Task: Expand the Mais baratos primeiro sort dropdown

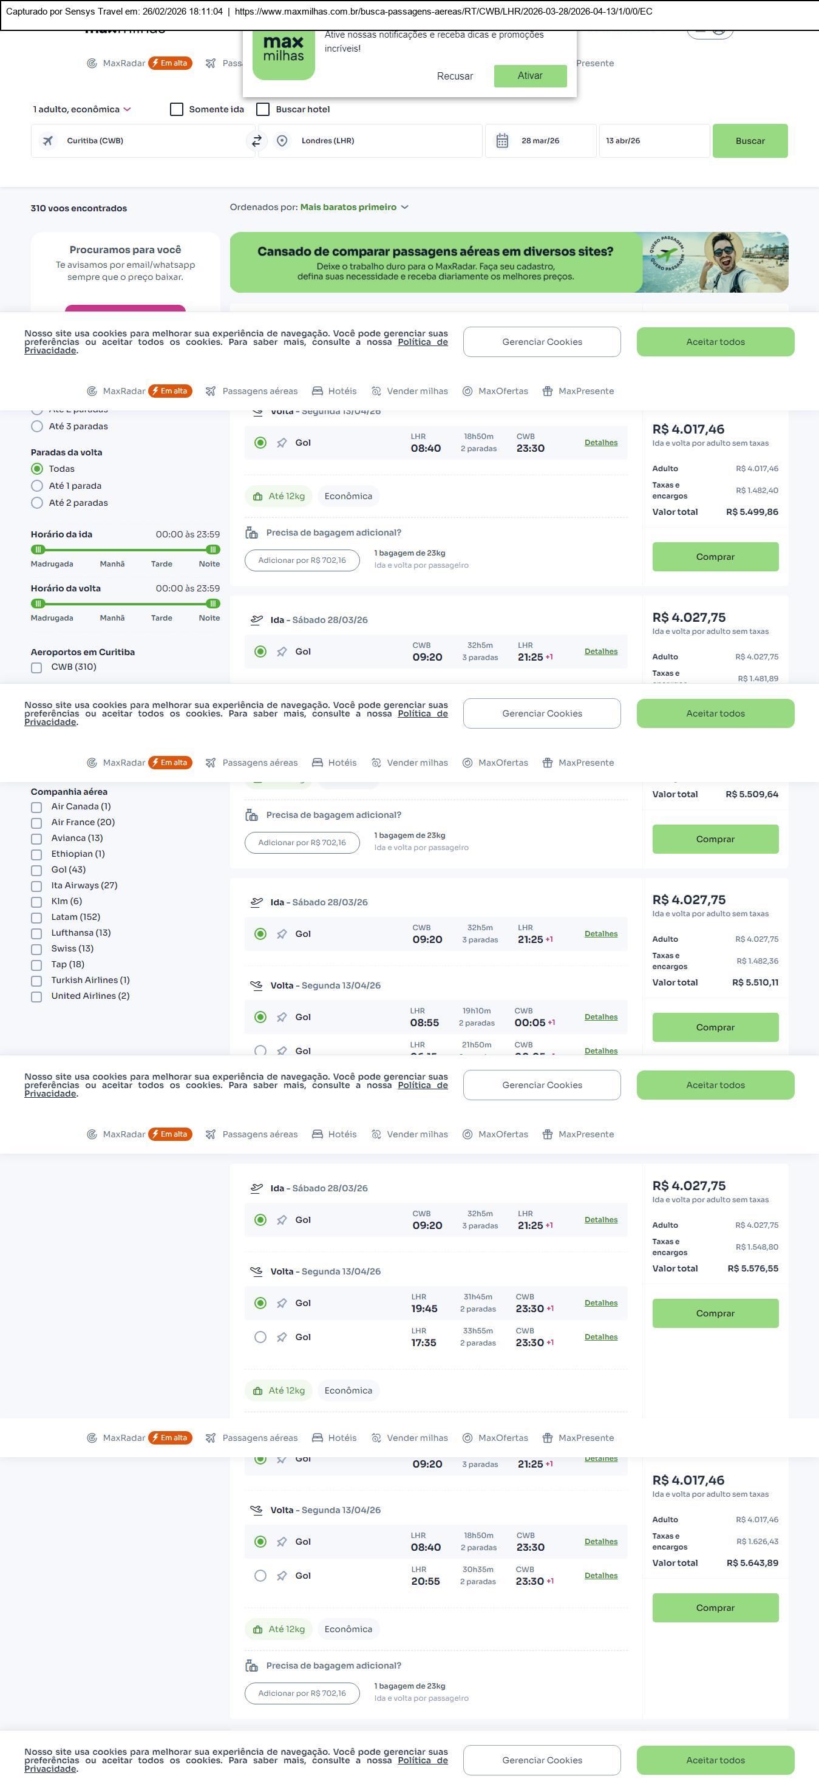Action: [x=353, y=207]
